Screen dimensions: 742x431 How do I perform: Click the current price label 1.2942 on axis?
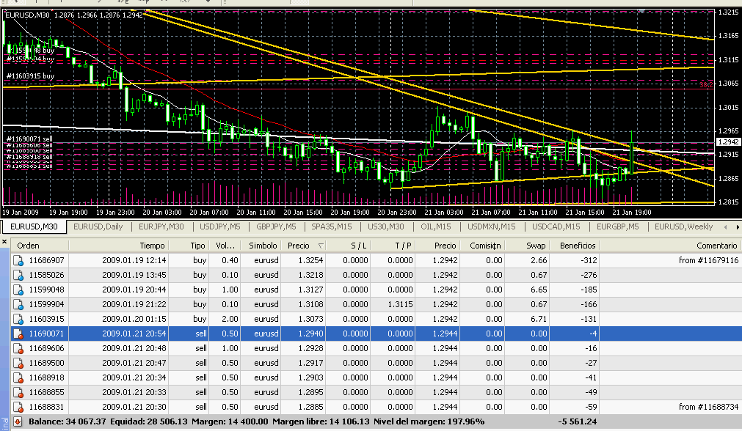click(728, 141)
